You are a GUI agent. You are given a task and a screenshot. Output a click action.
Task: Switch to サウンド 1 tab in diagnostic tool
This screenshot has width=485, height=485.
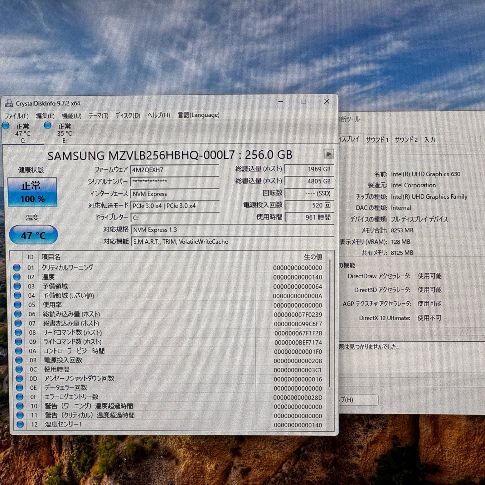[x=377, y=140]
